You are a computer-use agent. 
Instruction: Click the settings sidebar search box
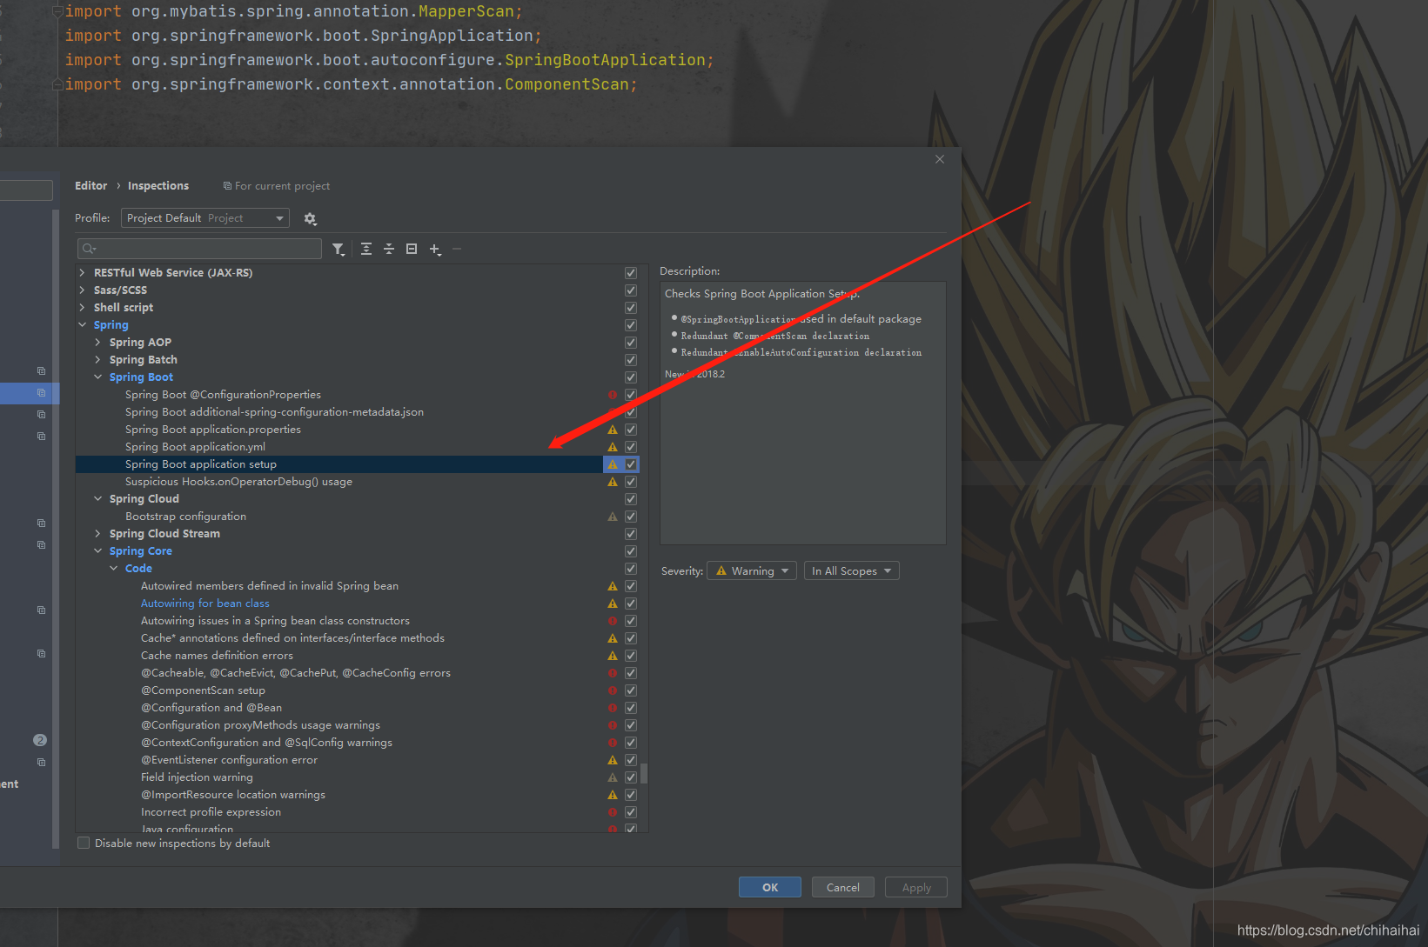point(26,190)
